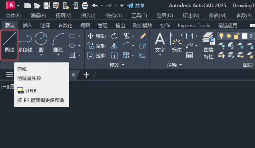Viewport: 255px width, 148px height.
Task: Open Layer Properties (图层特性) manager
Action: (209, 46)
